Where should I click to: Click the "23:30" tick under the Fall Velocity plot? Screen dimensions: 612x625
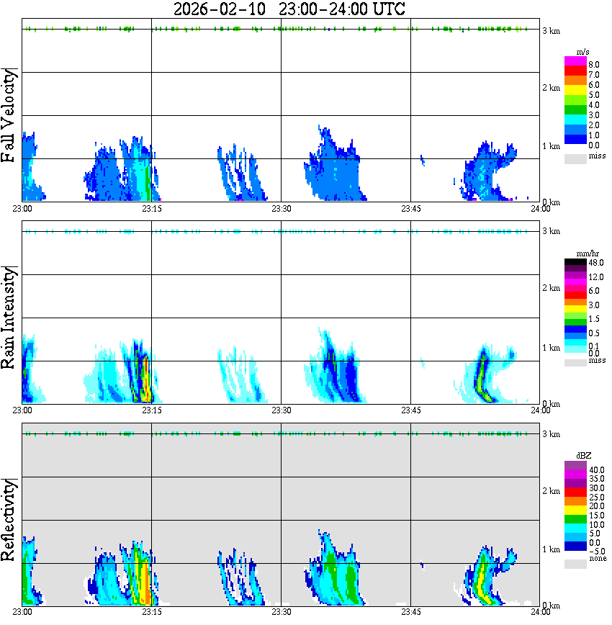coord(282,209)
